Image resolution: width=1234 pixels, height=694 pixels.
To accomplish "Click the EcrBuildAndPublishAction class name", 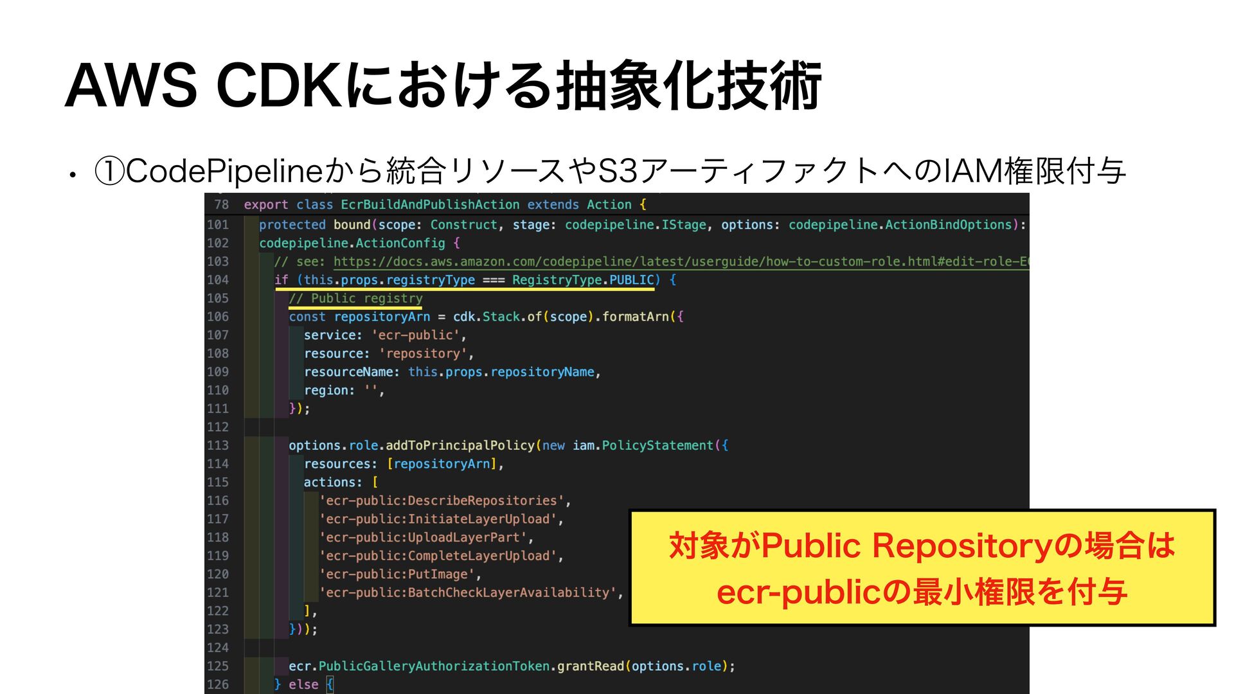I will coord(429,205).
